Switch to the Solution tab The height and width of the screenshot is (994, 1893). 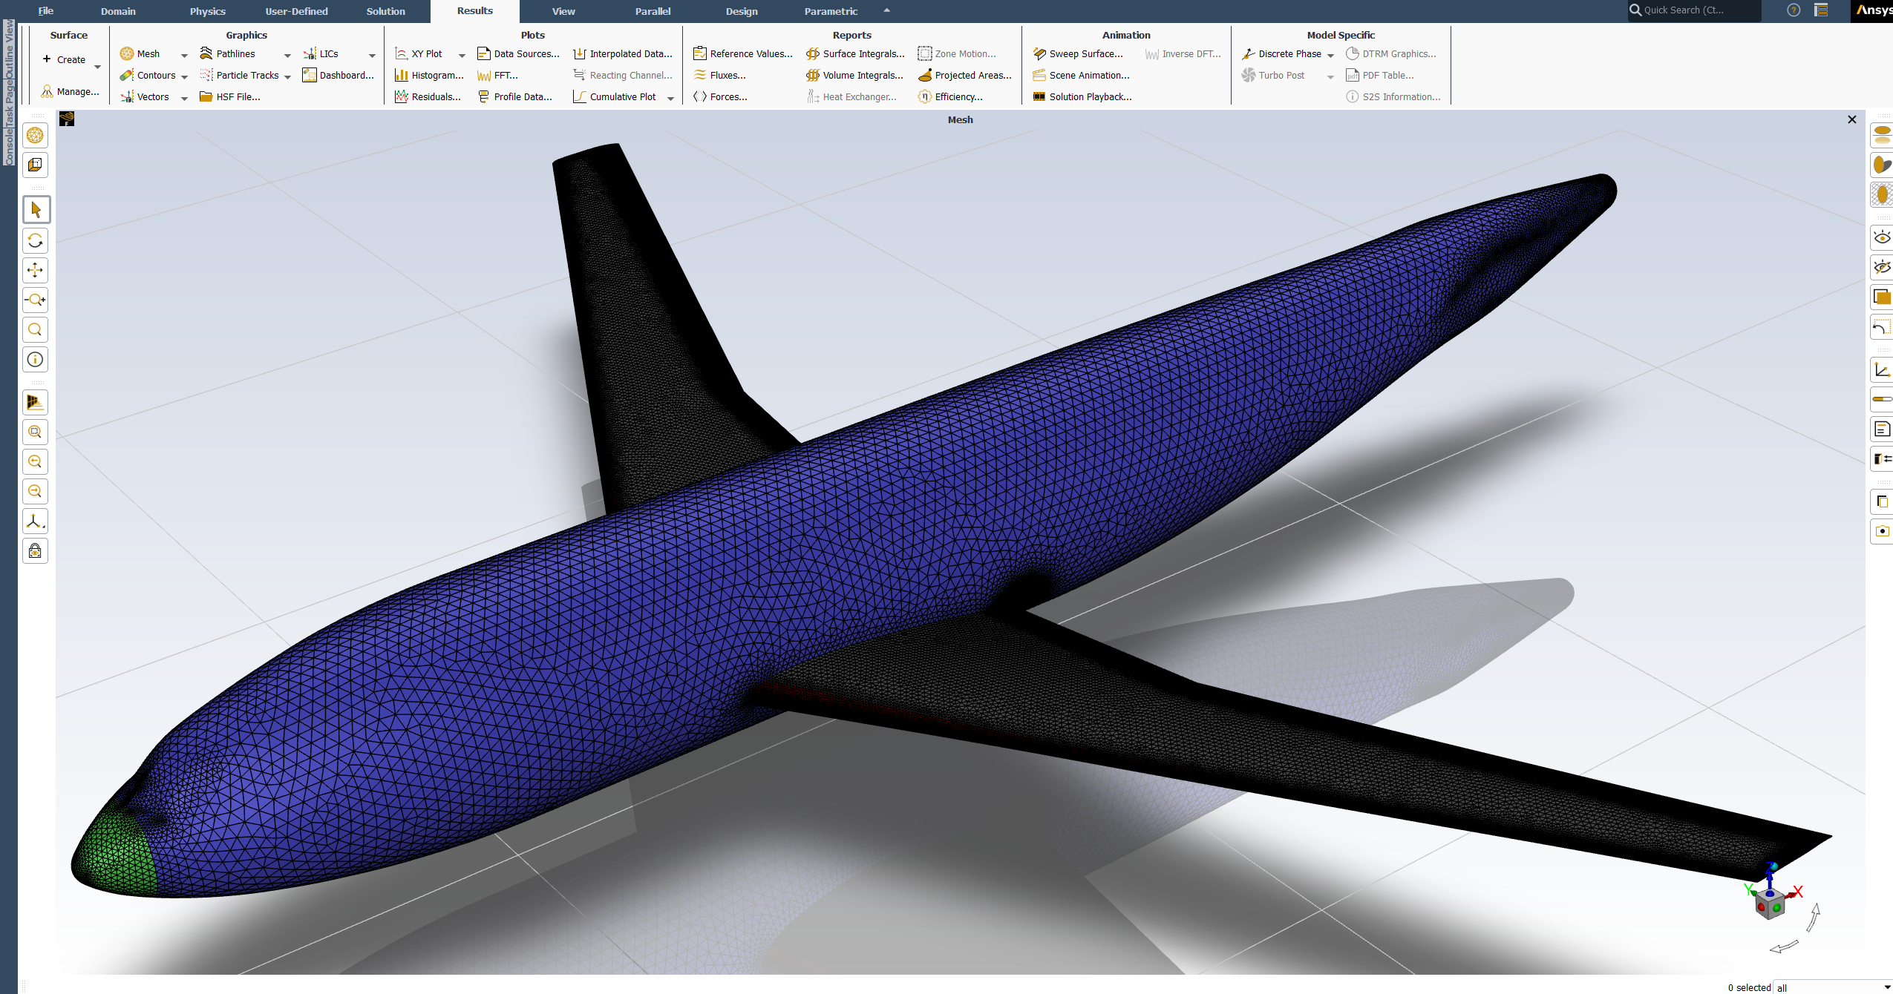[x=386, y=11]
